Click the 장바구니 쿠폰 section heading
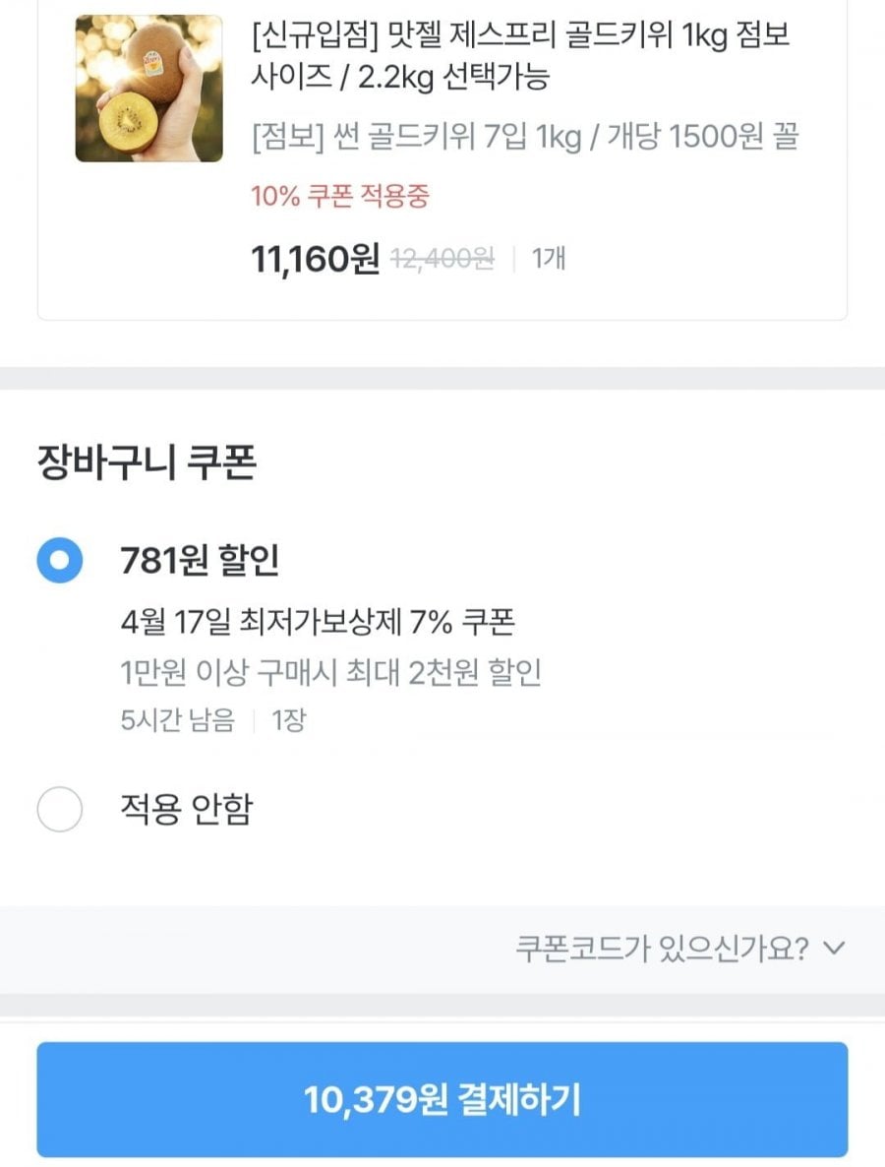885x1167 pixels. pyautogui.click(x=147, y=462)
